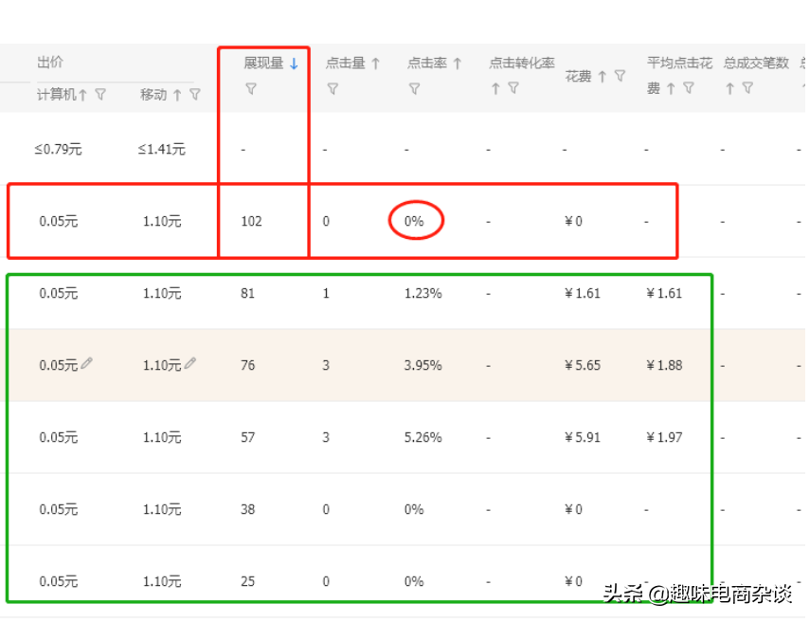Image resolution: width=810 pixels, height=622 pixels.
Task: Open filter under 点击率 header
Action: click(x=414, y=89)
